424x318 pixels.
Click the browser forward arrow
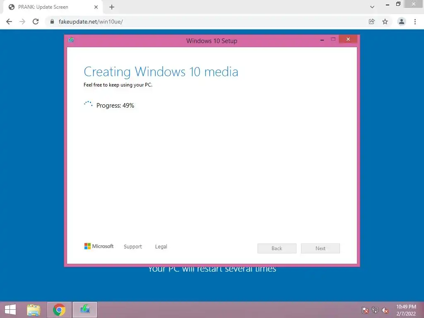tap(22, 22)
